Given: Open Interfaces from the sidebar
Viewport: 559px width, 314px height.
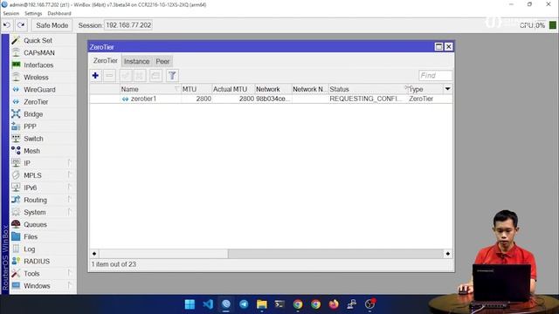Looking at the screenshot, I should [38, 65].
